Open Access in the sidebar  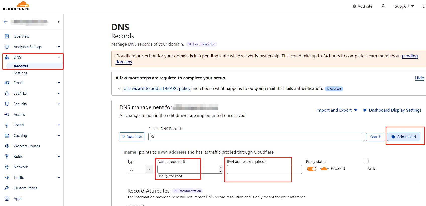click(19, 115)
